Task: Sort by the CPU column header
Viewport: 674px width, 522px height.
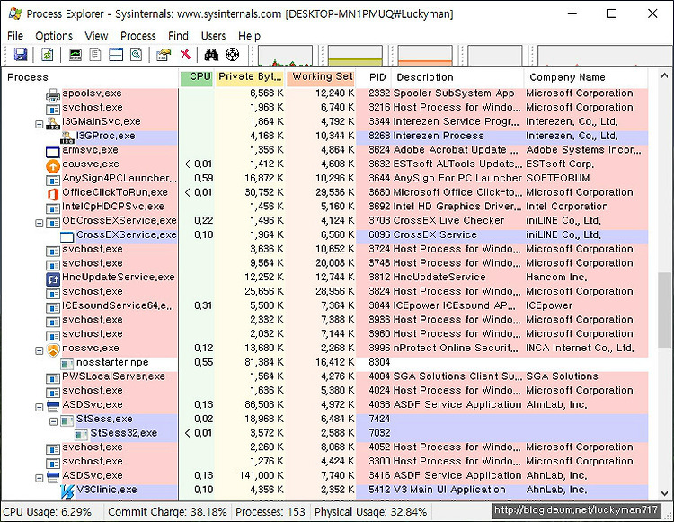Action: [197, 78]
